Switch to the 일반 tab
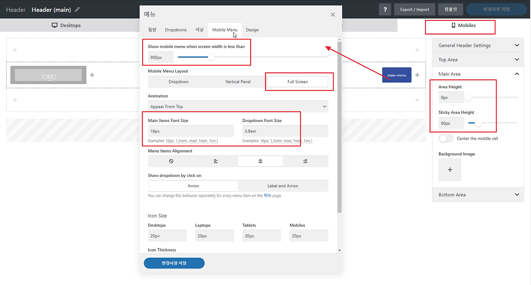Screen dimensions: 531x285 coord(152,30)
